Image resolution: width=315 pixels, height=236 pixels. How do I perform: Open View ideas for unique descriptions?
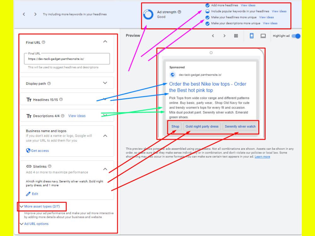270,24
